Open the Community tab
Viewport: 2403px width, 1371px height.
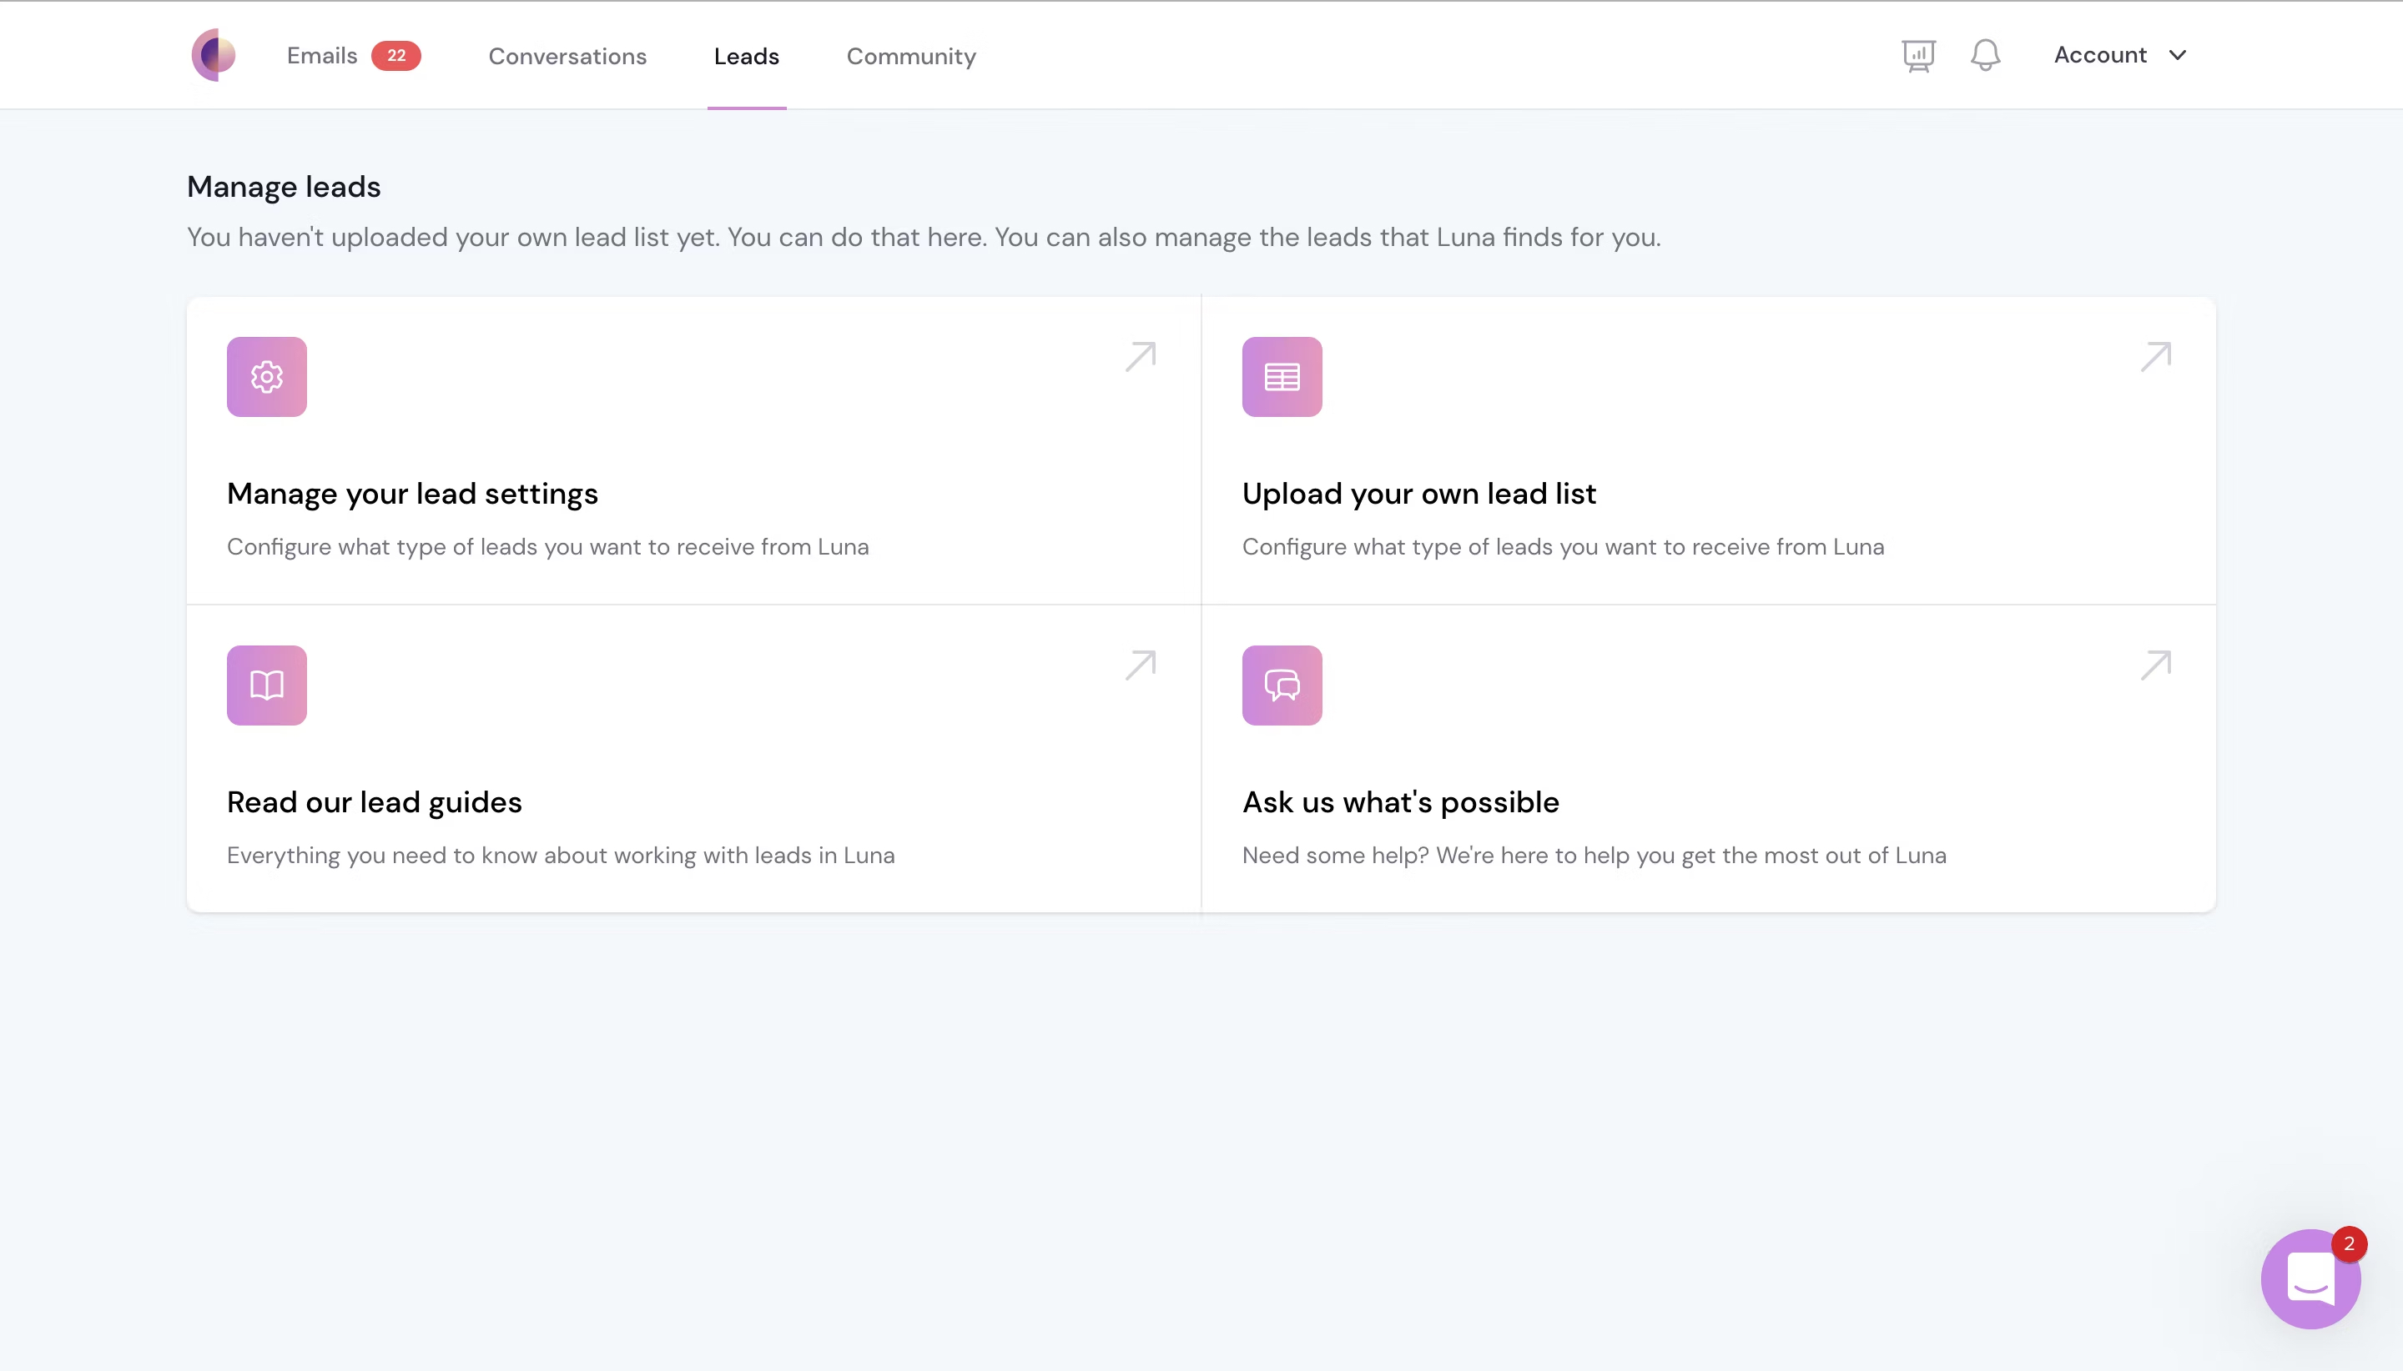click(910, 57)
